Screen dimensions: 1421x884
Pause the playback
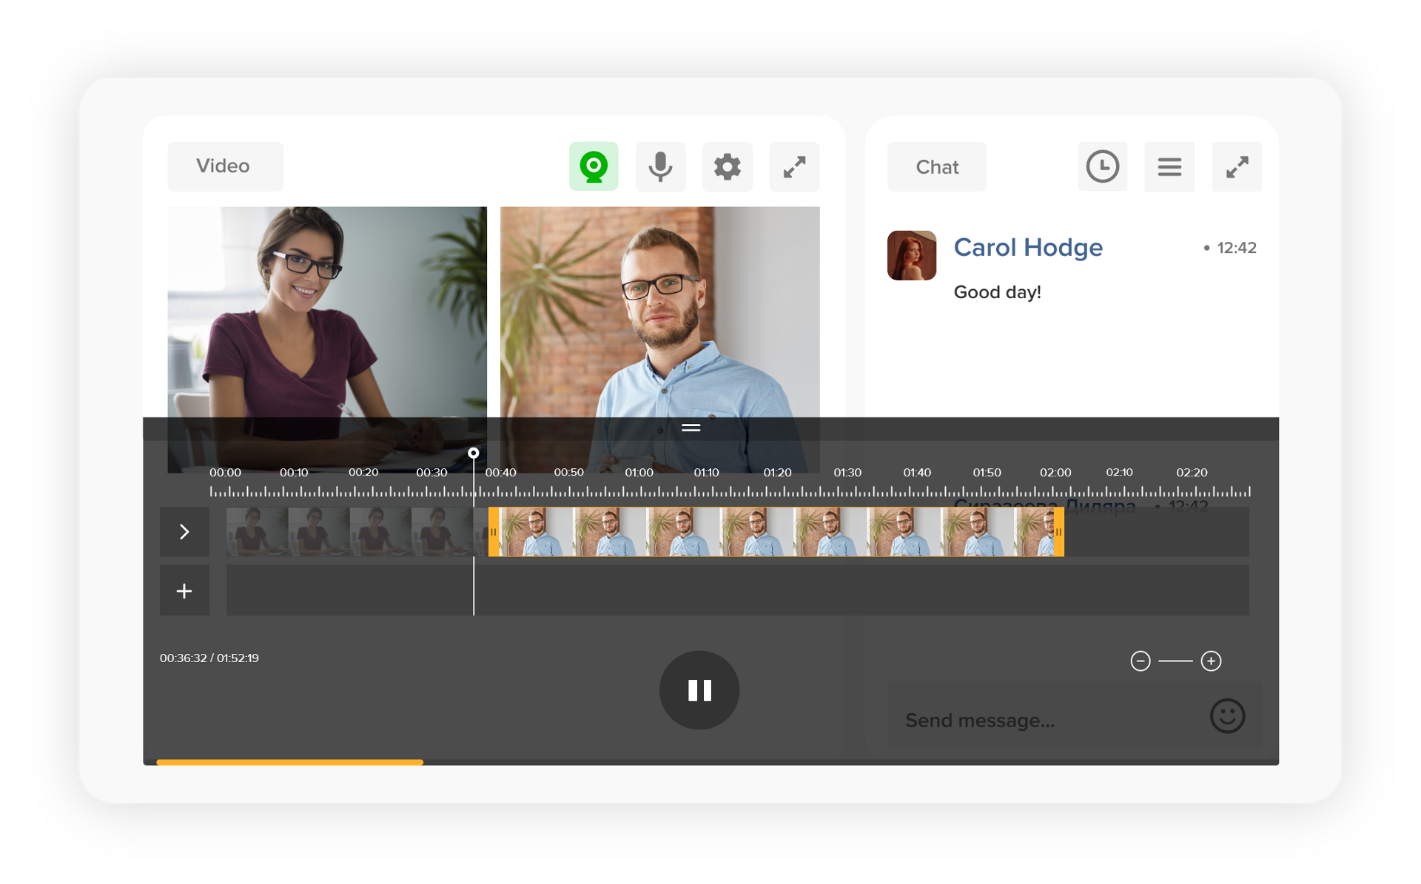[x=699, y=689]
